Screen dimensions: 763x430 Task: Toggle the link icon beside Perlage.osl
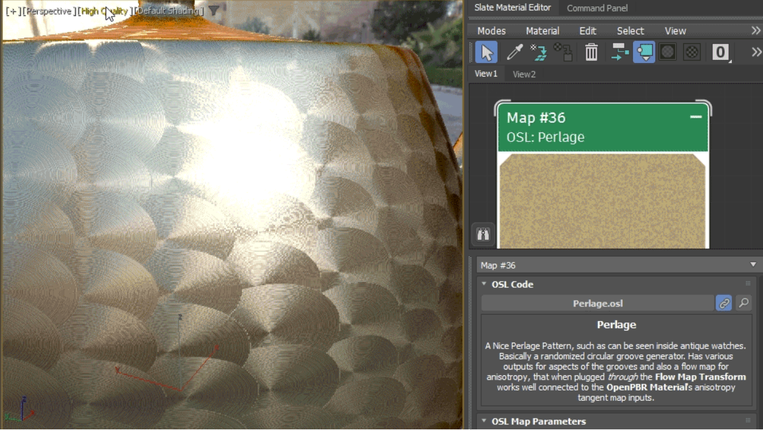click(724, 303)
